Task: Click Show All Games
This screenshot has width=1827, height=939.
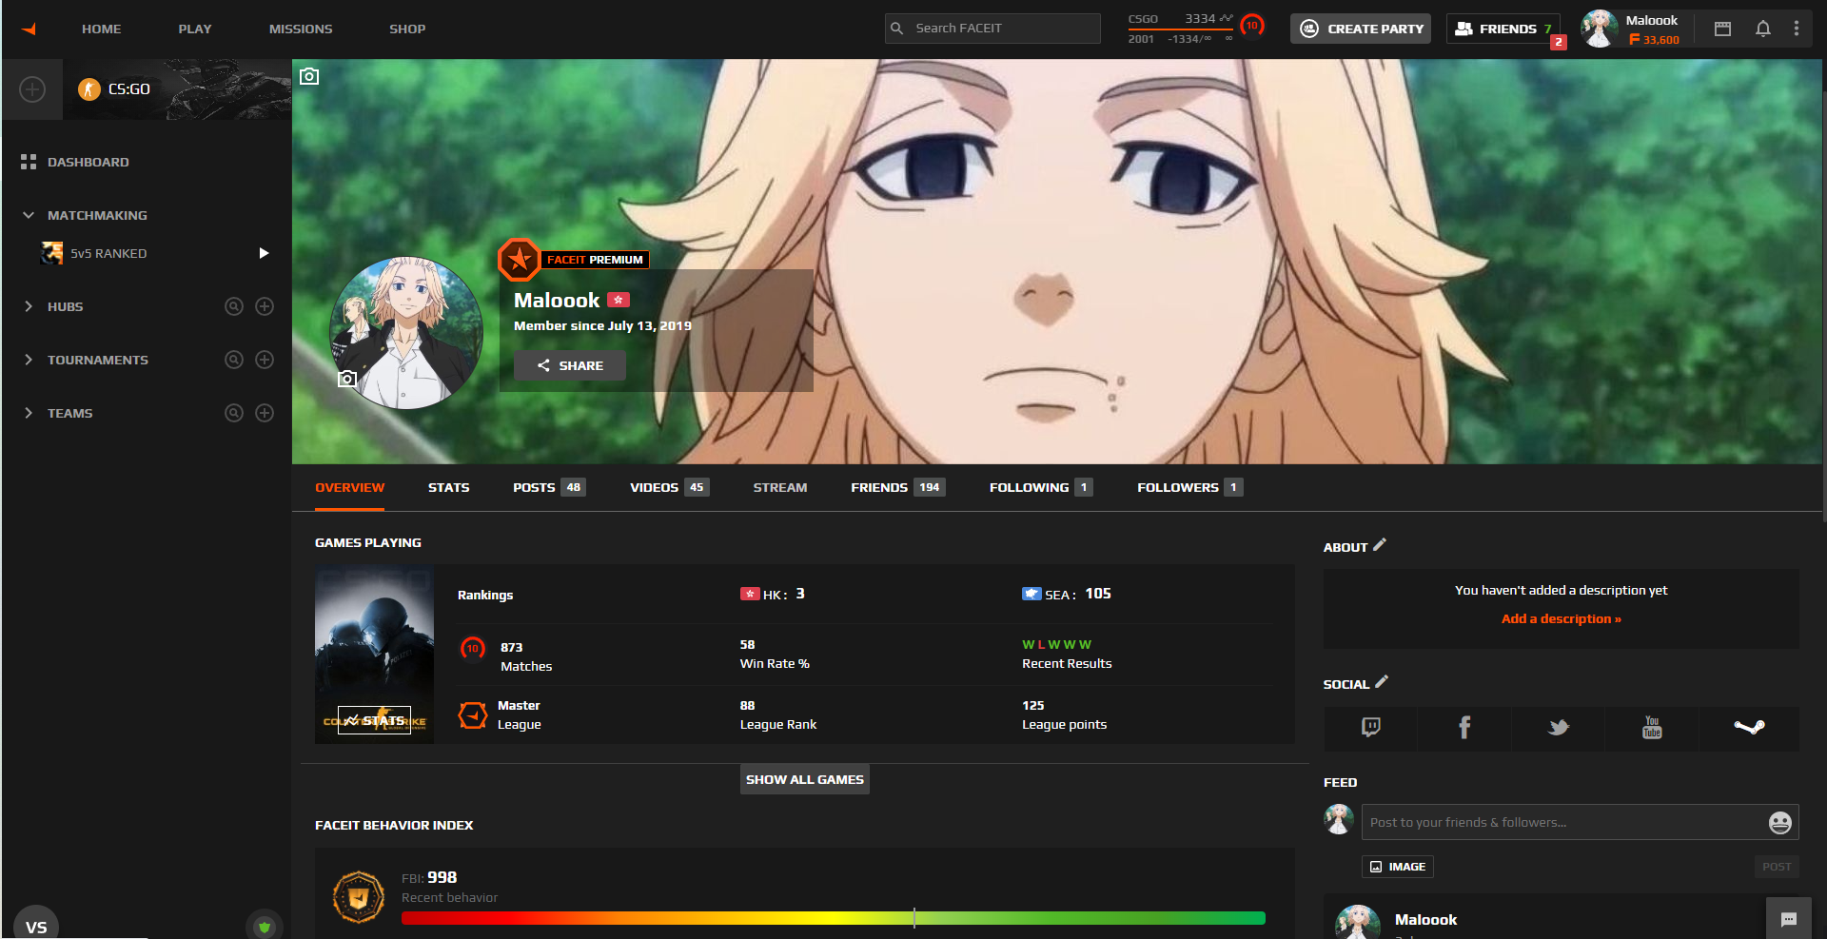Action: click(x=805, y=779)
